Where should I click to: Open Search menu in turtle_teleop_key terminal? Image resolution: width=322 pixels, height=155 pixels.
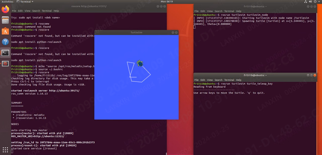tap(218, 80)
